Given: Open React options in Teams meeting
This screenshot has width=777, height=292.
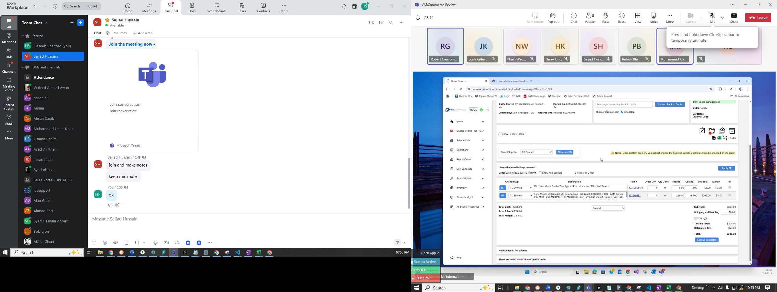Looking at the screenshot, I should pos(622,18).
